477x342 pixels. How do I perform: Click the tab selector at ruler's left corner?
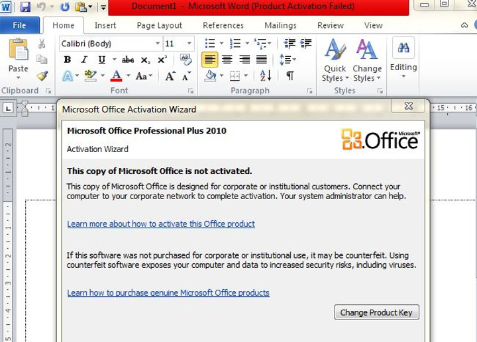pyautogui.click(x=8, y=107)
